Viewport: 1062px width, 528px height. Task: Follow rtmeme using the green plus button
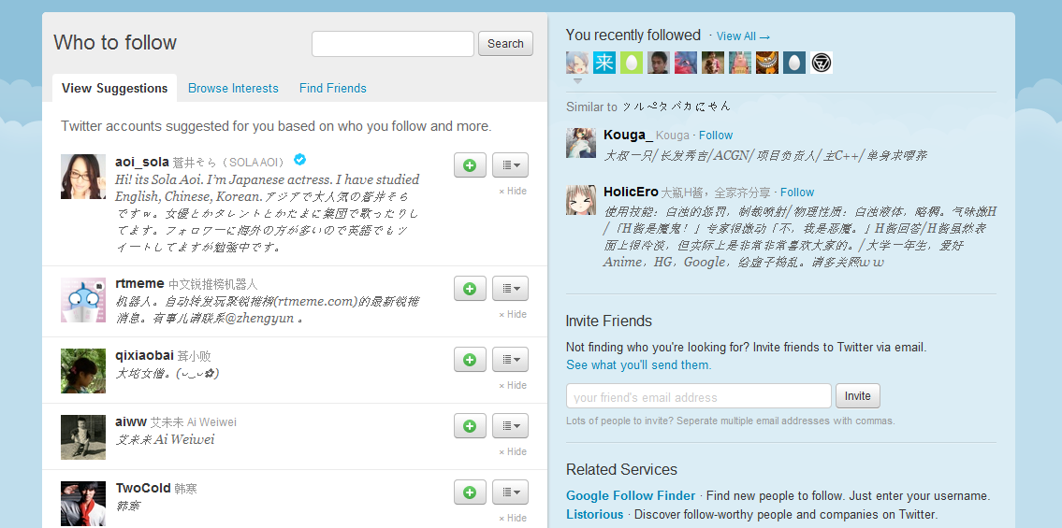[470, 289]
